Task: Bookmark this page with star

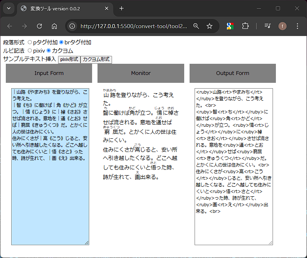Action: pyautogui.click(x=210, y=26)
